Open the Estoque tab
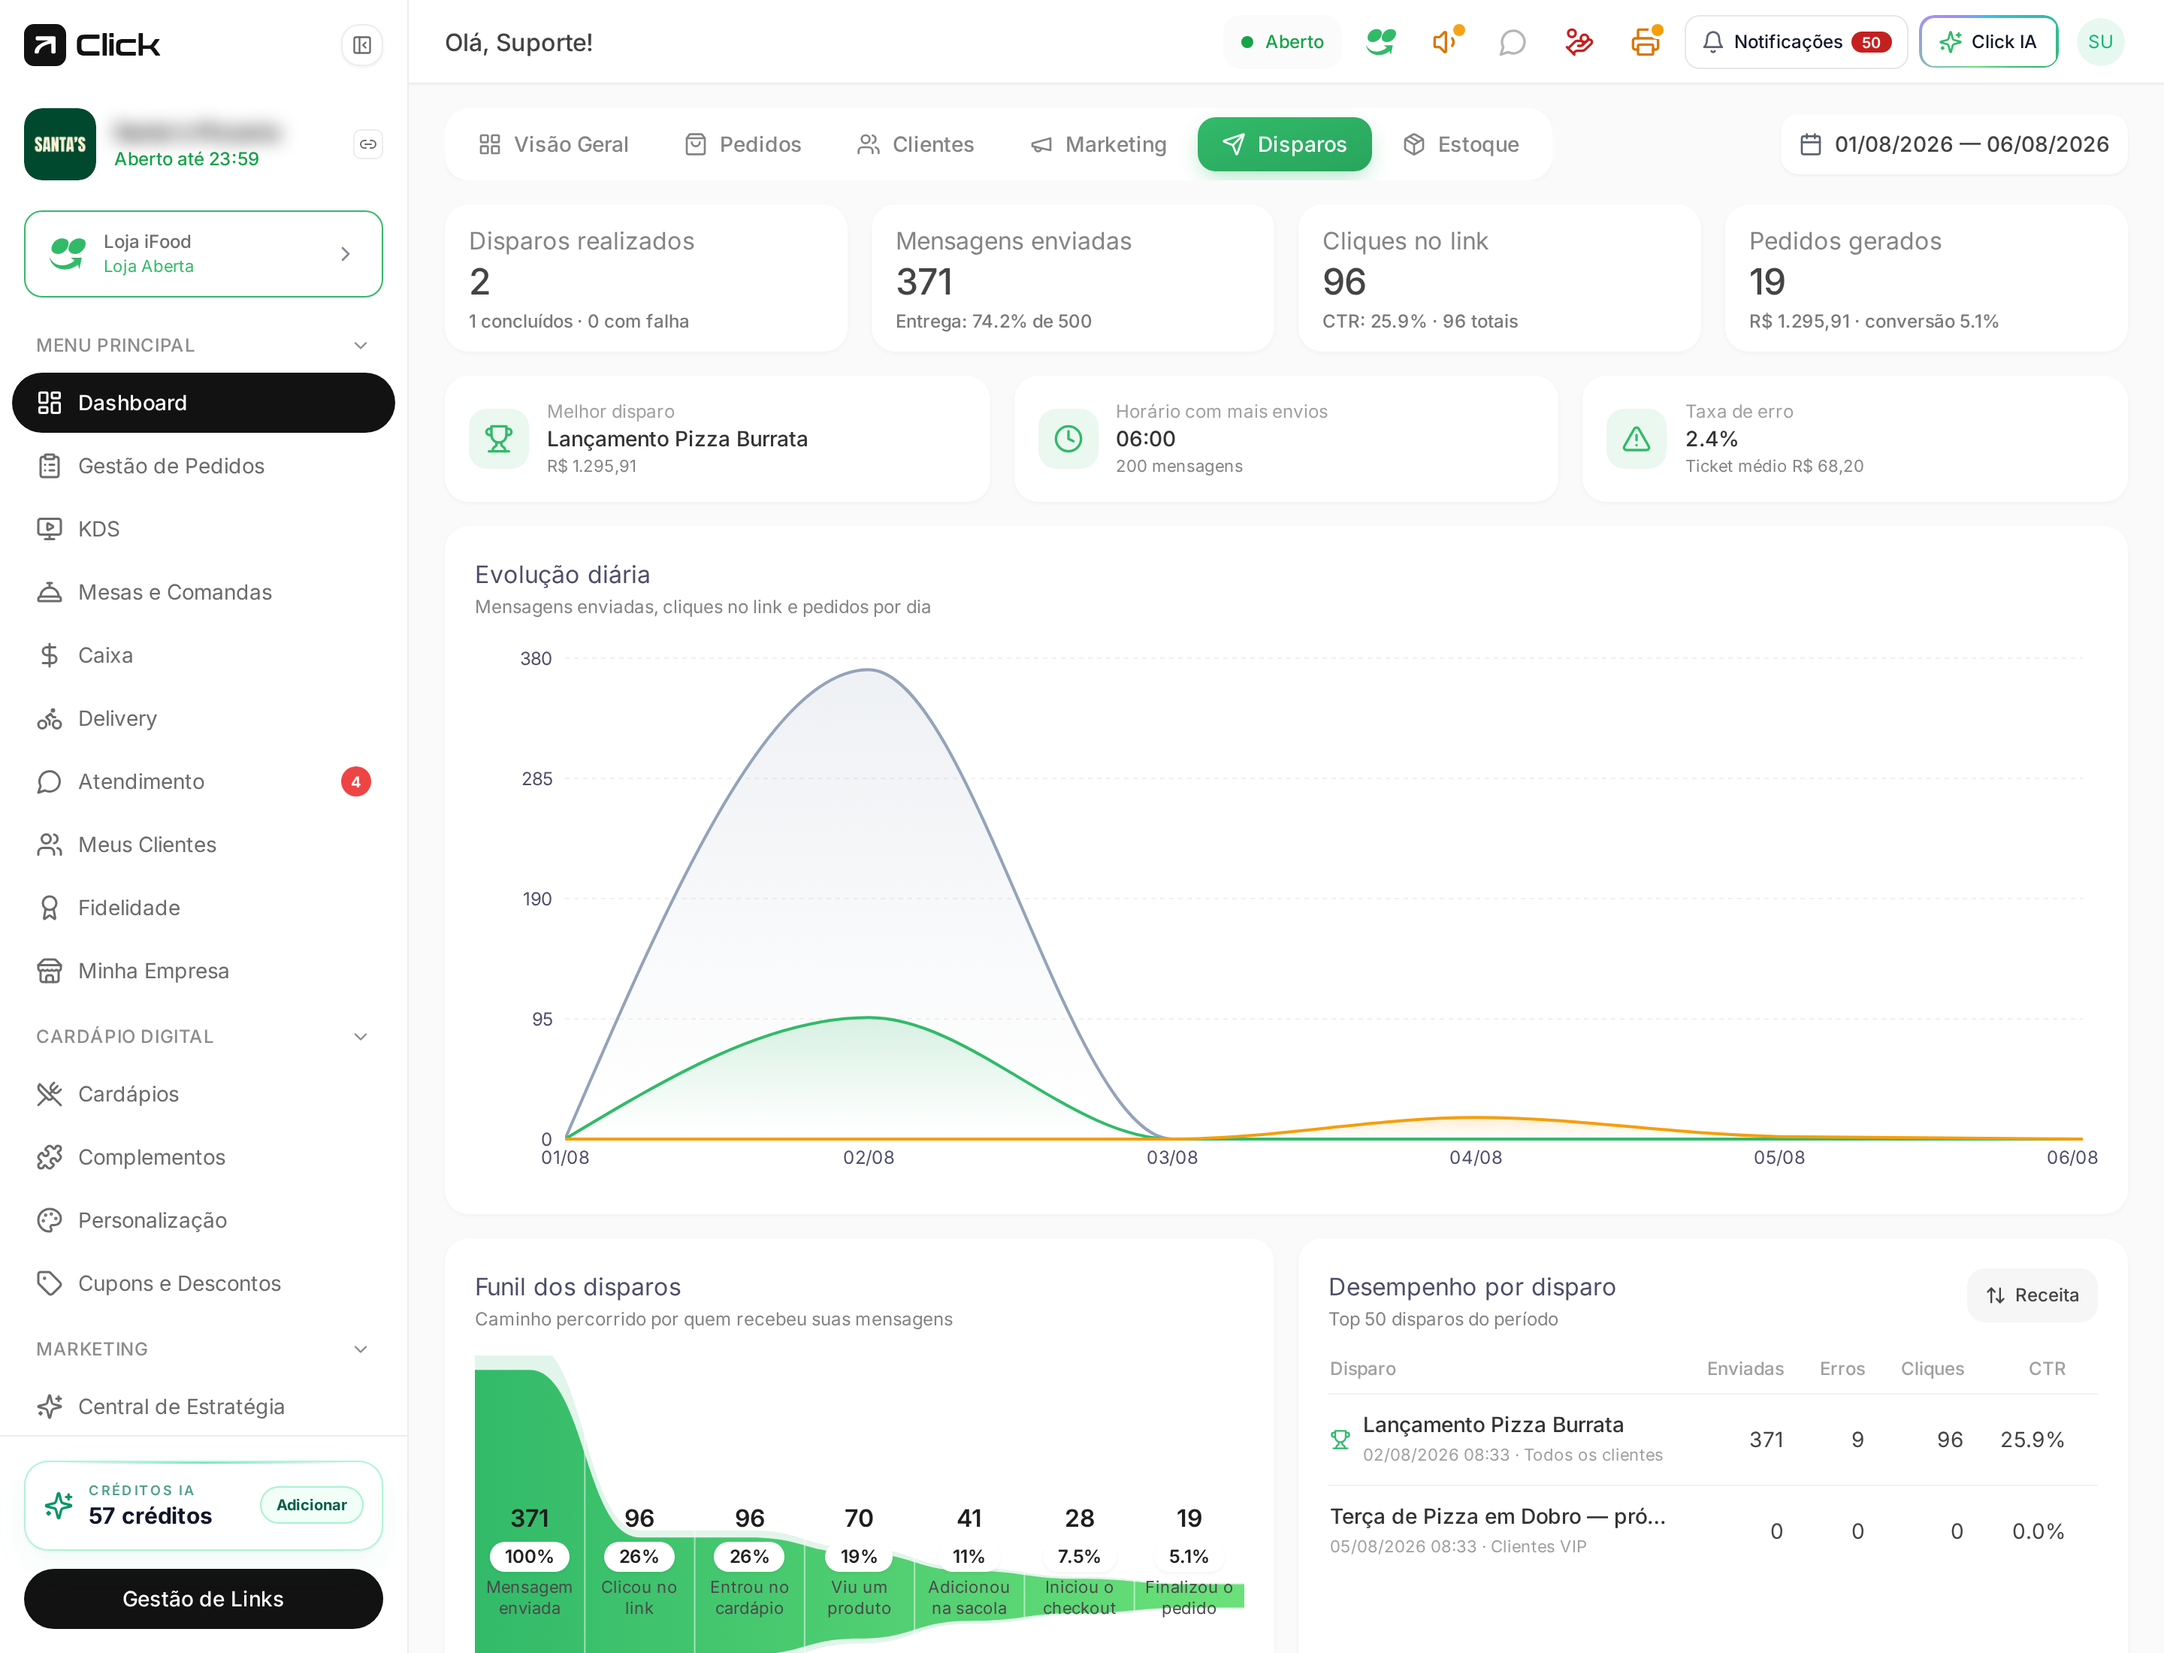2164x1653 pixels. click(x=1461, y=144)
